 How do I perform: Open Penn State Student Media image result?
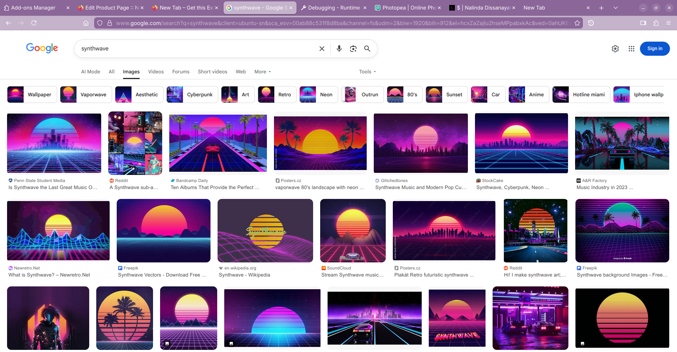click(54, 143)
